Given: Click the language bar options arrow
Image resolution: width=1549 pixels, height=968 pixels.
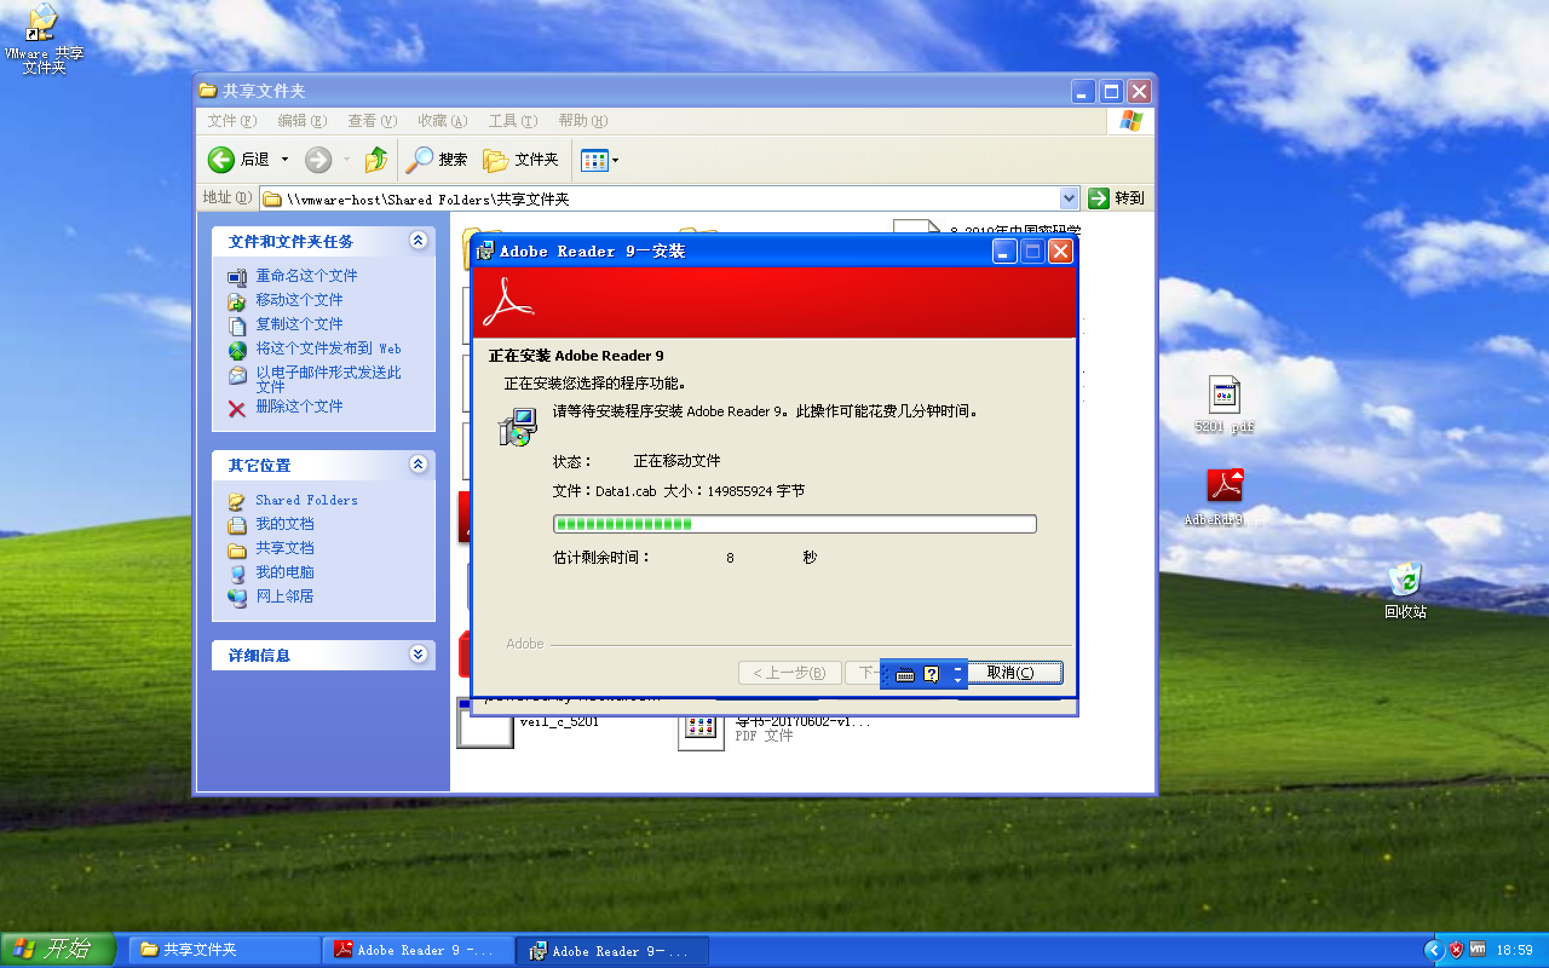Looking at the screenshot, I should point(958,680).
